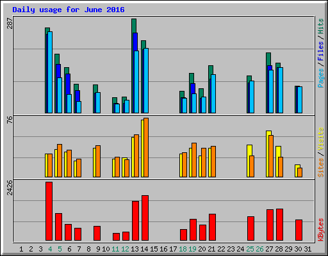Click day label '12' on x-axis
Image resolution: width=328 pixels, height=256 pixels.
point(125,249)
